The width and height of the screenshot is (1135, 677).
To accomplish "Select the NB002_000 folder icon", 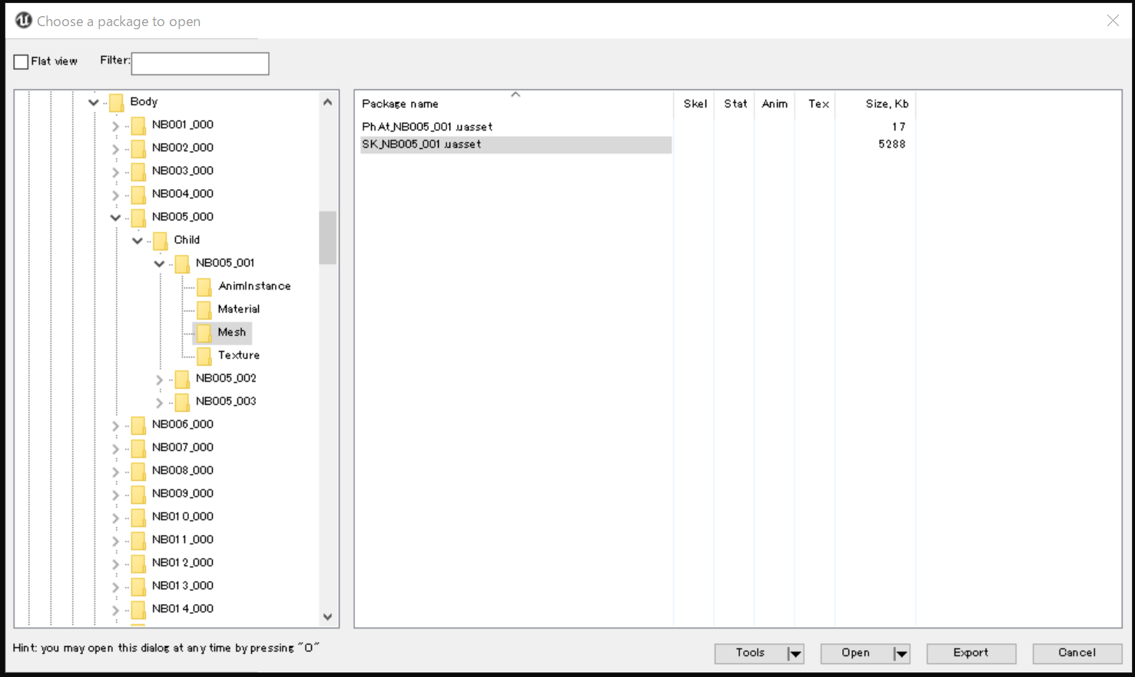I will 138,148.
